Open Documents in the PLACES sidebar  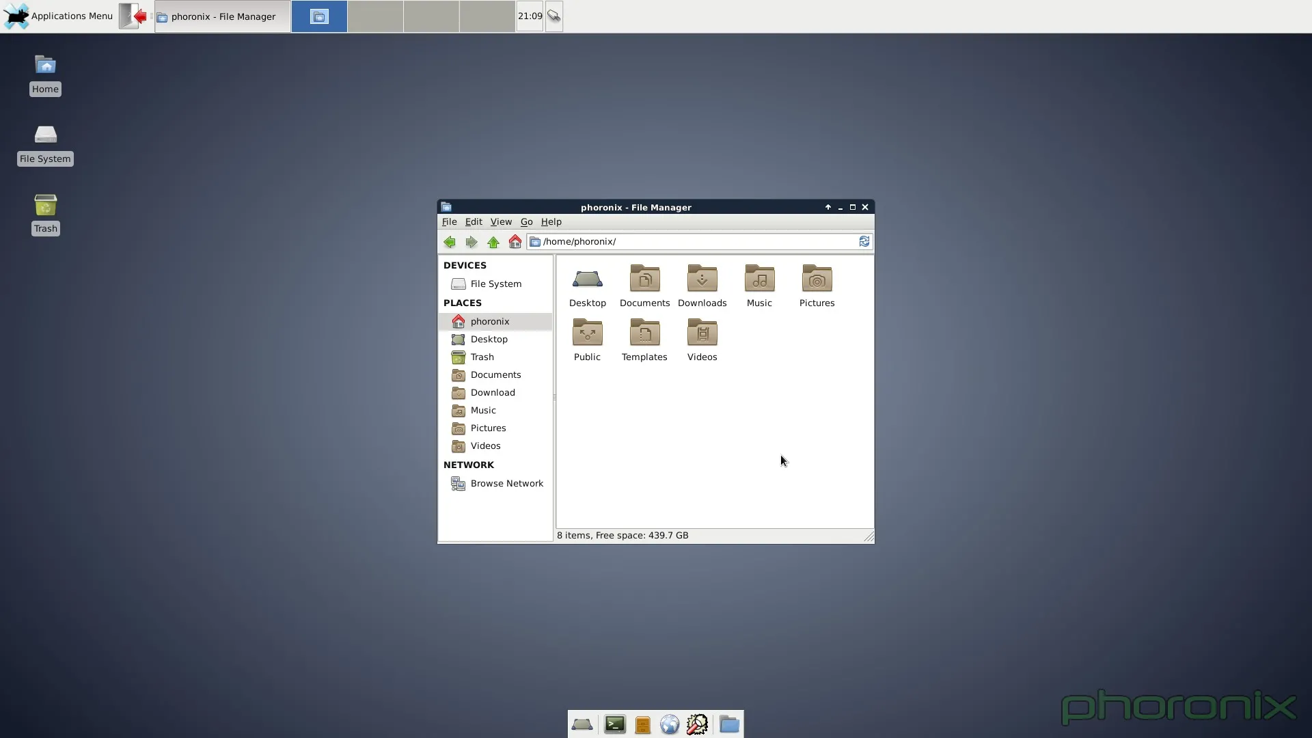click(x=495, y=374)
